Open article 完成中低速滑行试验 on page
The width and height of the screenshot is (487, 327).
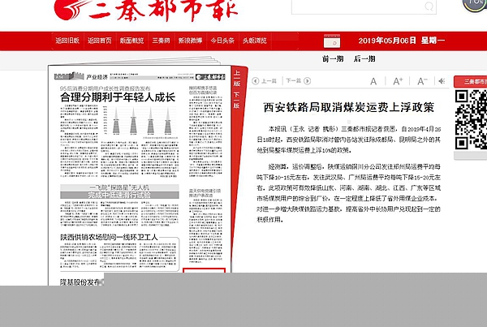[119, 195]
